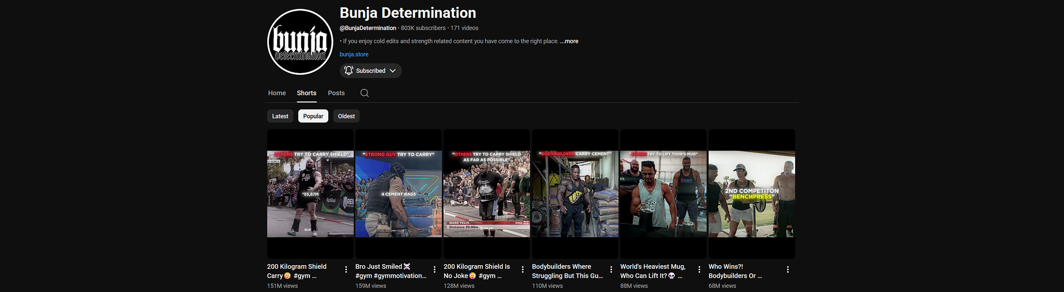
Task: Open options menu for 200 Kilogram Shield Carry
Action: 346,270
